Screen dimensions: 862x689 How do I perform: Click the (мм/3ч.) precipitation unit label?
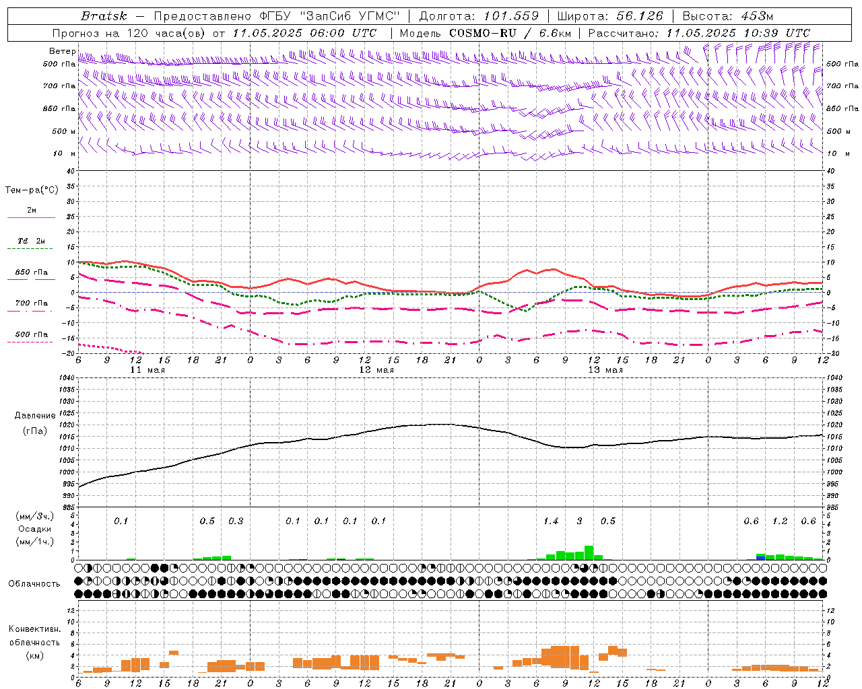tap(34, 517)
